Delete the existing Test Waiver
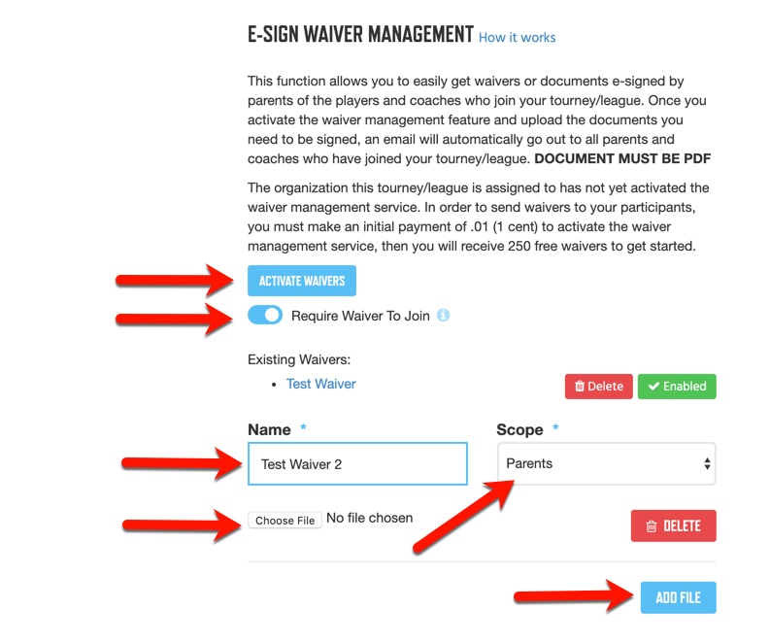The height and width of the screenshot is (643, 770). pyautogui.click(x=598, y=387)
